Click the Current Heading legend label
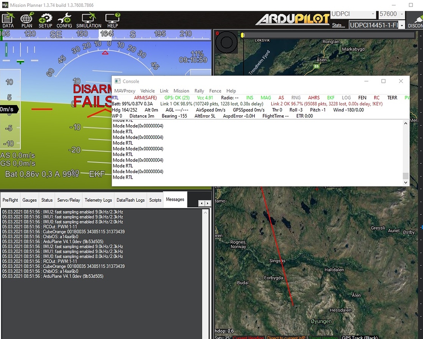 pyautogui.click(x=248, y=337)
